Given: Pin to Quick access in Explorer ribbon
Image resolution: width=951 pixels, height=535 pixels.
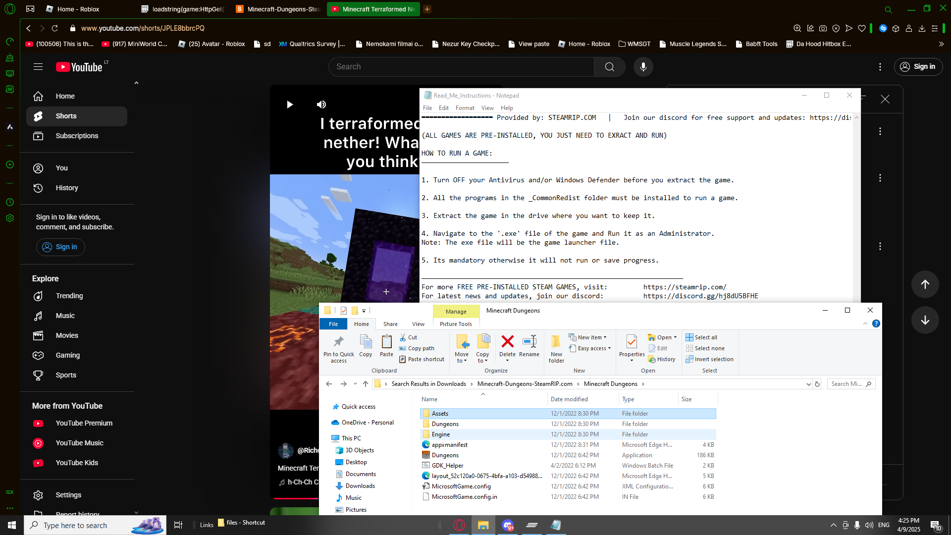Looking at the screenshot, I should pos(339,349).
